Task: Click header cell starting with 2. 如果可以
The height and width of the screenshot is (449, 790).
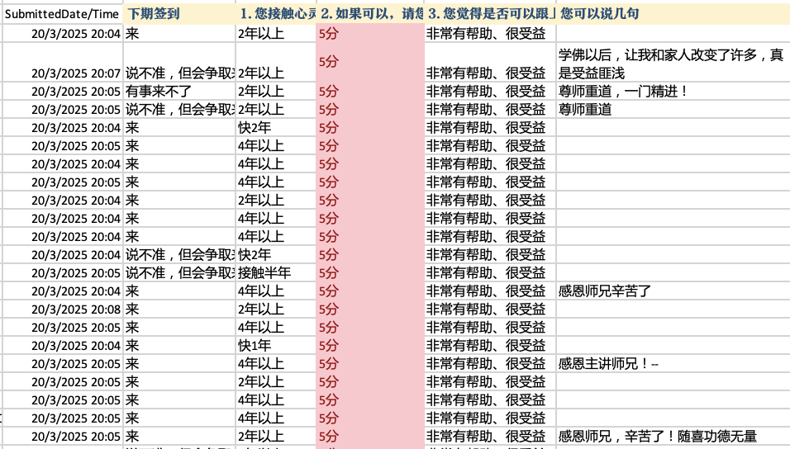Action: click(369, 14)
